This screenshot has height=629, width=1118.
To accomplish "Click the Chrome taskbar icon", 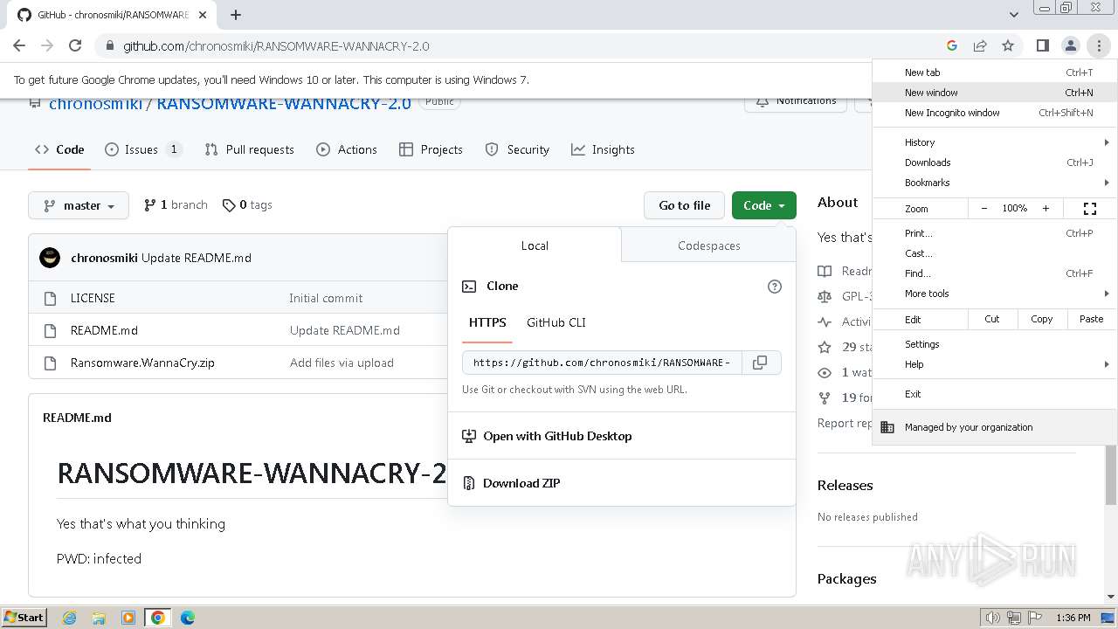I will [x=157, y=618].
